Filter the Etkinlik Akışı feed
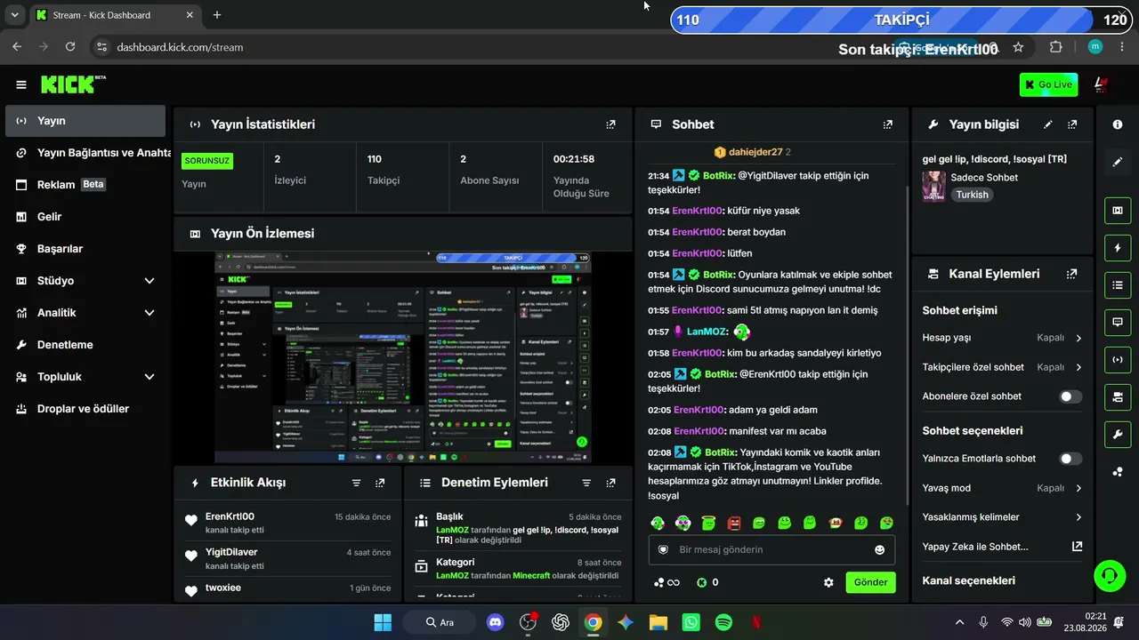 pos(357,483)
